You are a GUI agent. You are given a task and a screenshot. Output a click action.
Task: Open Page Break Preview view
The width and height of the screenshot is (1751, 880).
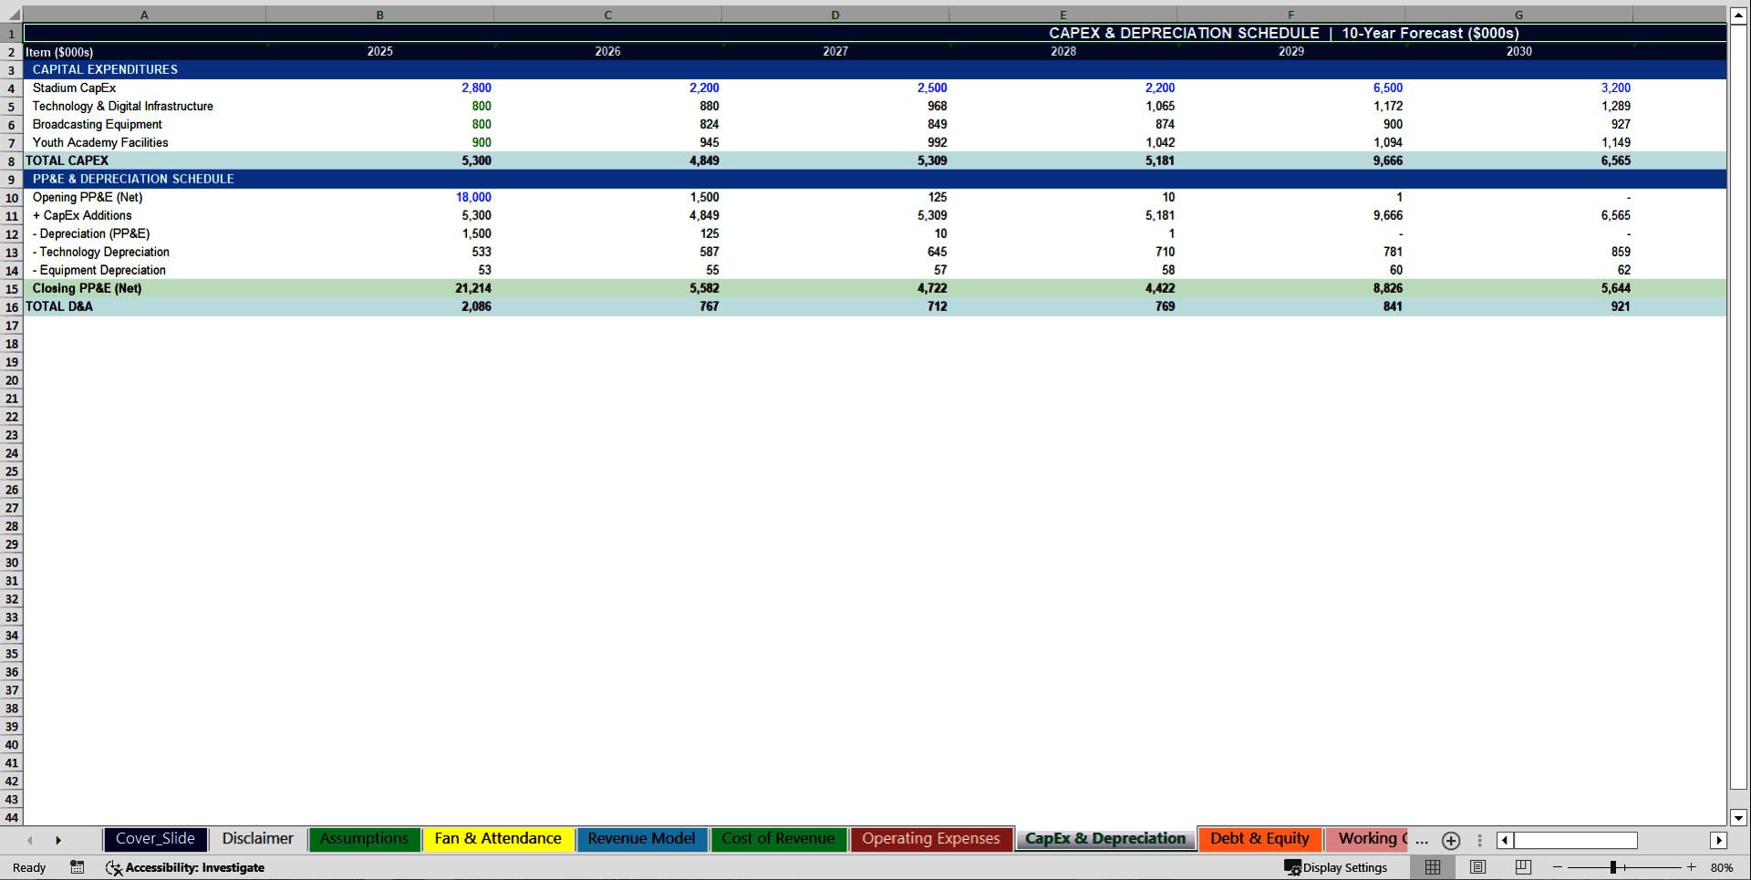point(1521,867)
